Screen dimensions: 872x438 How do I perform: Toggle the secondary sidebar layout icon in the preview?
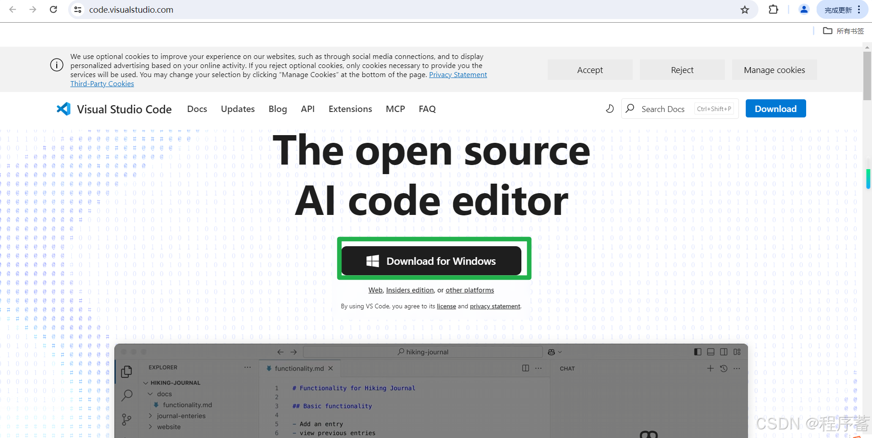coord(723,352)
